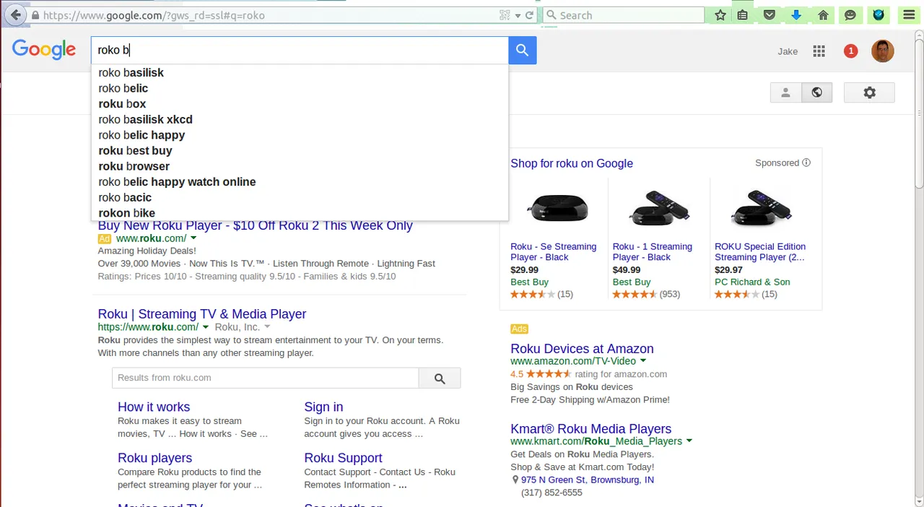Click ROKU Special Edition player thumbnail
The image size is (924, 507).
point(761,209)
